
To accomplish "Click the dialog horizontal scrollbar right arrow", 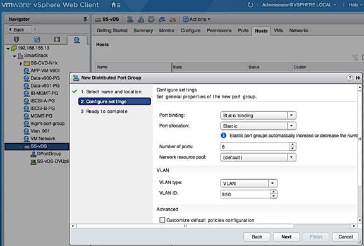I will (354, 226).
